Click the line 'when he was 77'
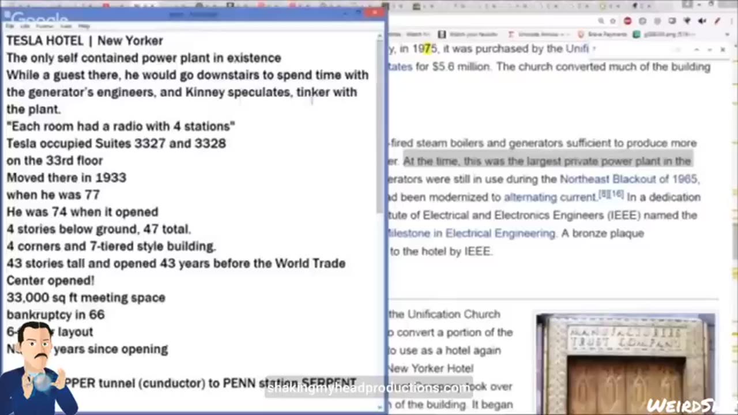738x415 pixels. pos(53,195)
